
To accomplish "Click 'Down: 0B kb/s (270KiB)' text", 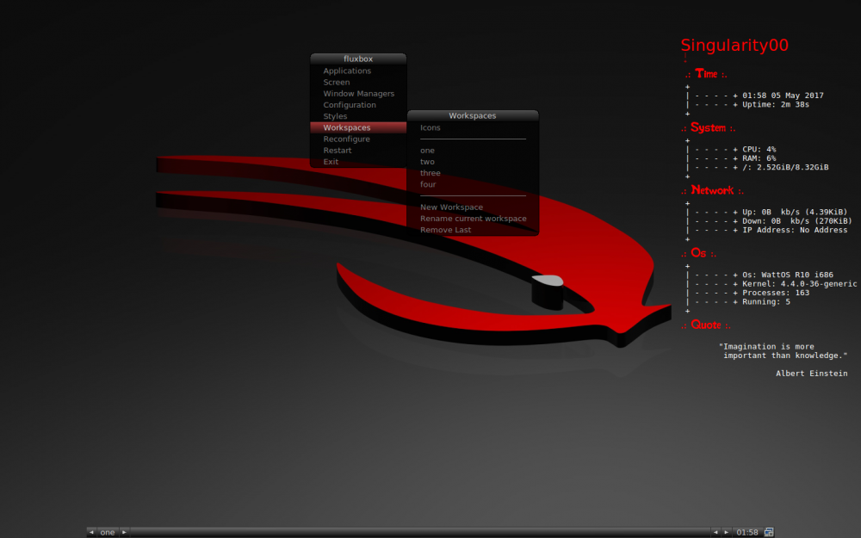I will 797,221.
